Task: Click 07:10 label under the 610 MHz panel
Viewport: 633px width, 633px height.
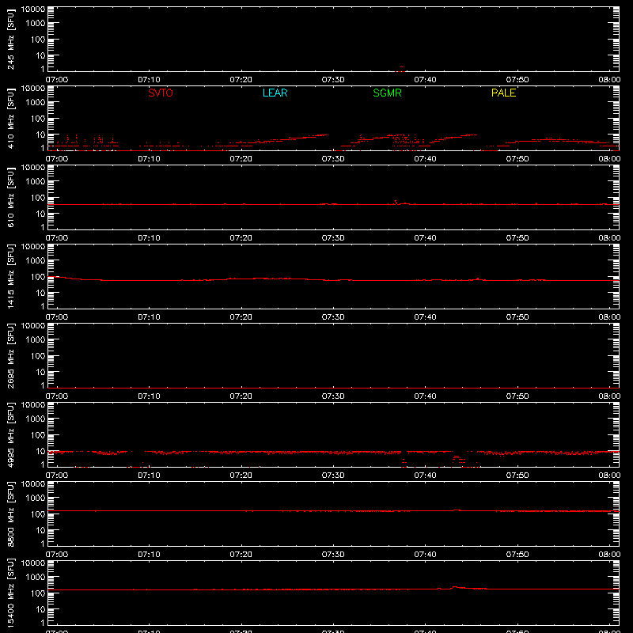Action: [x=149, y=238]
